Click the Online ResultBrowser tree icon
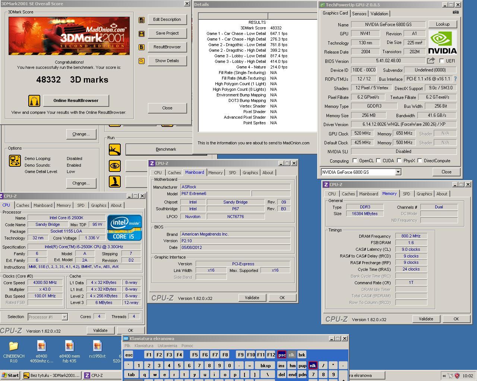Screen dimensions: 477x381 point(34,101)
